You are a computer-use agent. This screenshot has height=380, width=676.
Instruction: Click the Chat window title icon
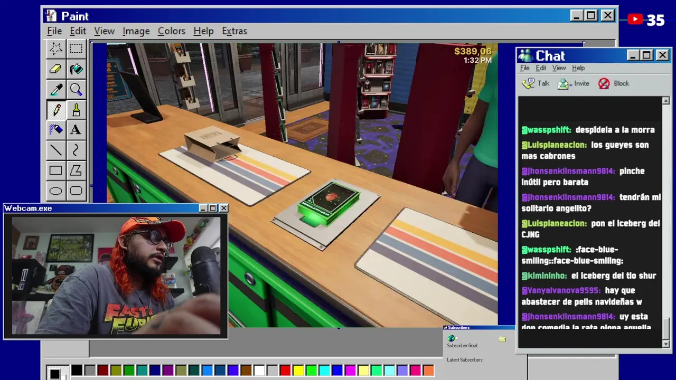(525, 55)
